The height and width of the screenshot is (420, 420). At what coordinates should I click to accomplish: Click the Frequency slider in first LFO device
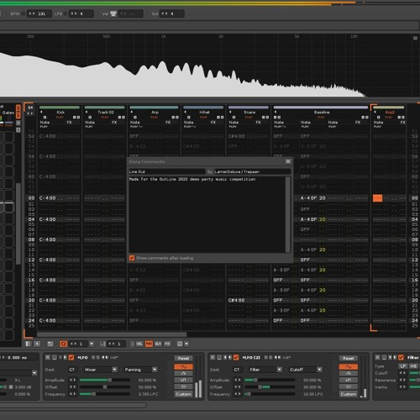click(x=105, y=394)
